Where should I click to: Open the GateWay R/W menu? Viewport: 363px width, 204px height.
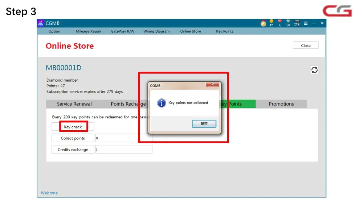pos(122,31)
